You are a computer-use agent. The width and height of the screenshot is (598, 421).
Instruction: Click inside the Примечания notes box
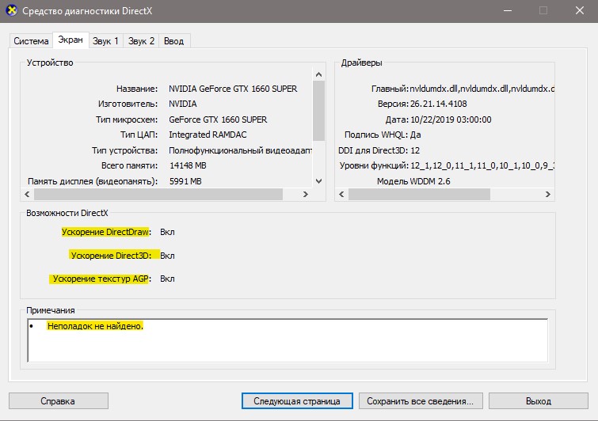(x=288, y=340)
